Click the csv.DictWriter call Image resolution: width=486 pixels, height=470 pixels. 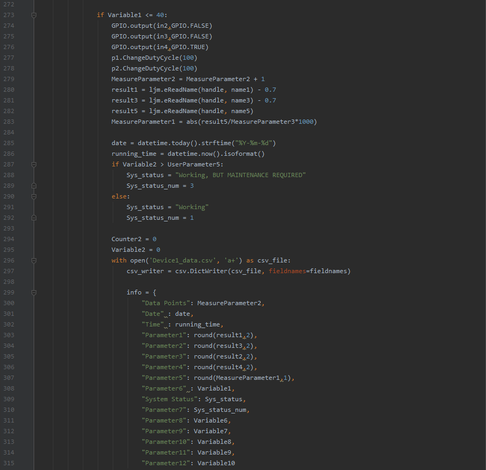263,271
